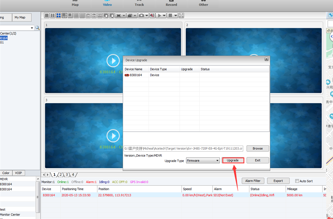This screenshot has width=333, height=219.
Task: Click the firmware file path field
Action: coord(183,149)
